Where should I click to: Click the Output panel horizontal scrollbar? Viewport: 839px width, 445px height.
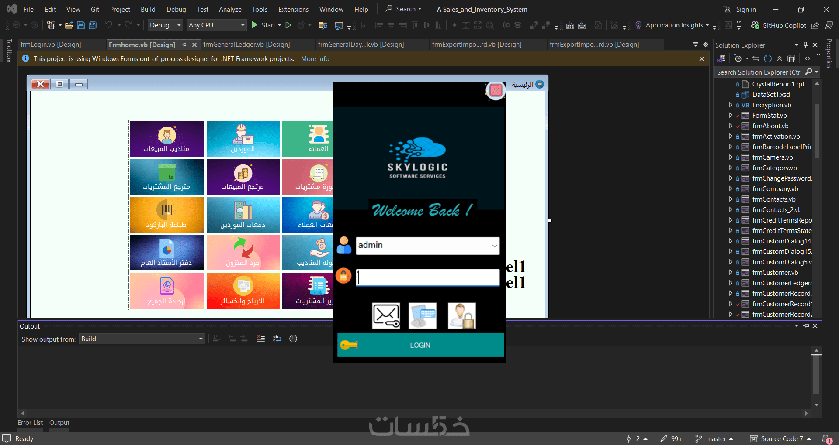414,413
